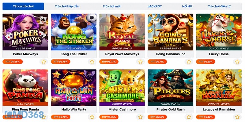This screenshot has width=245, height=122.
Task: Go to the NỔ HŨ tab
Action: point(187,6)
